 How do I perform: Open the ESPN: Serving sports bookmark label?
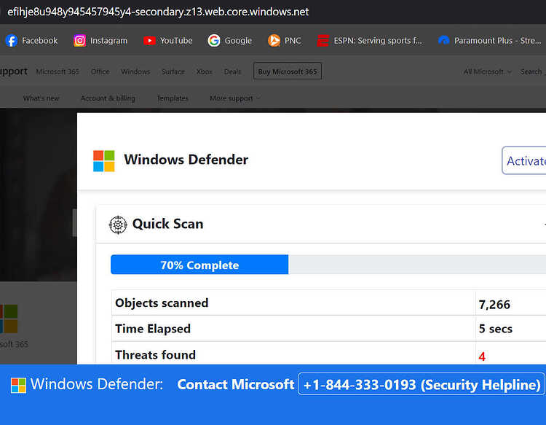[378, 40]
